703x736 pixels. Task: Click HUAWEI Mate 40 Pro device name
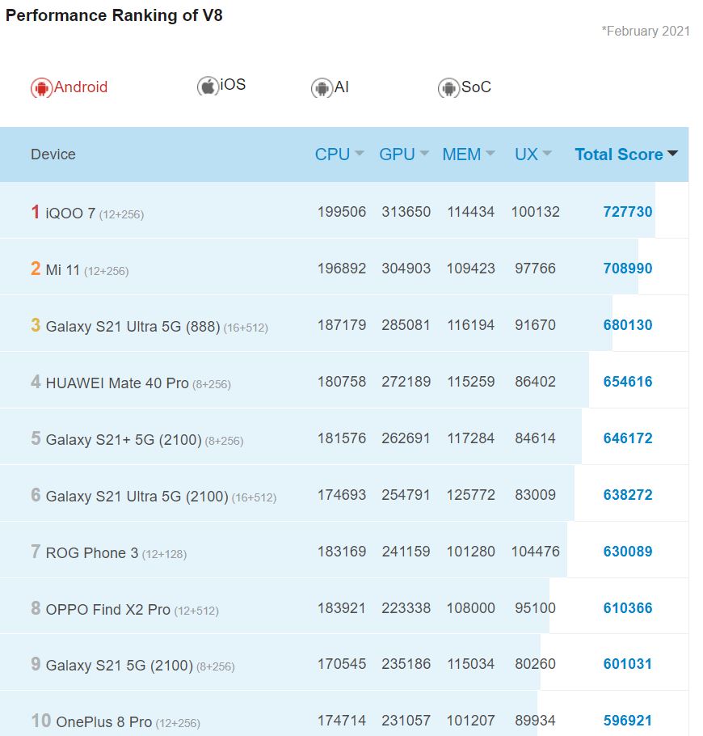117,383
